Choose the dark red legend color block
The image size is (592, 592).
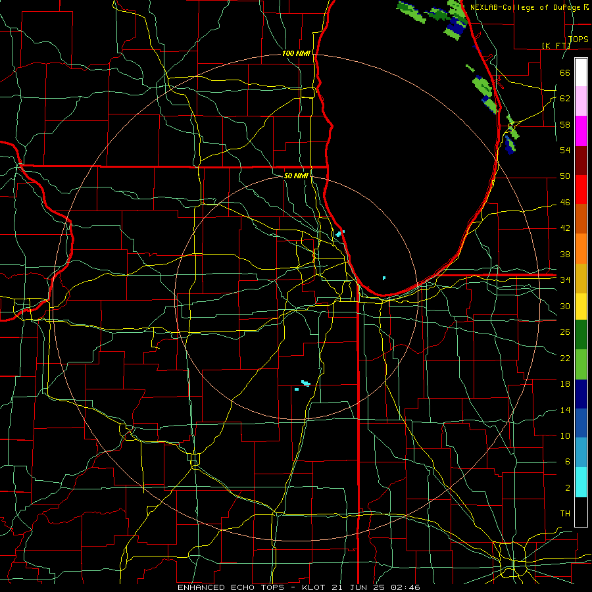click(581, 160)
